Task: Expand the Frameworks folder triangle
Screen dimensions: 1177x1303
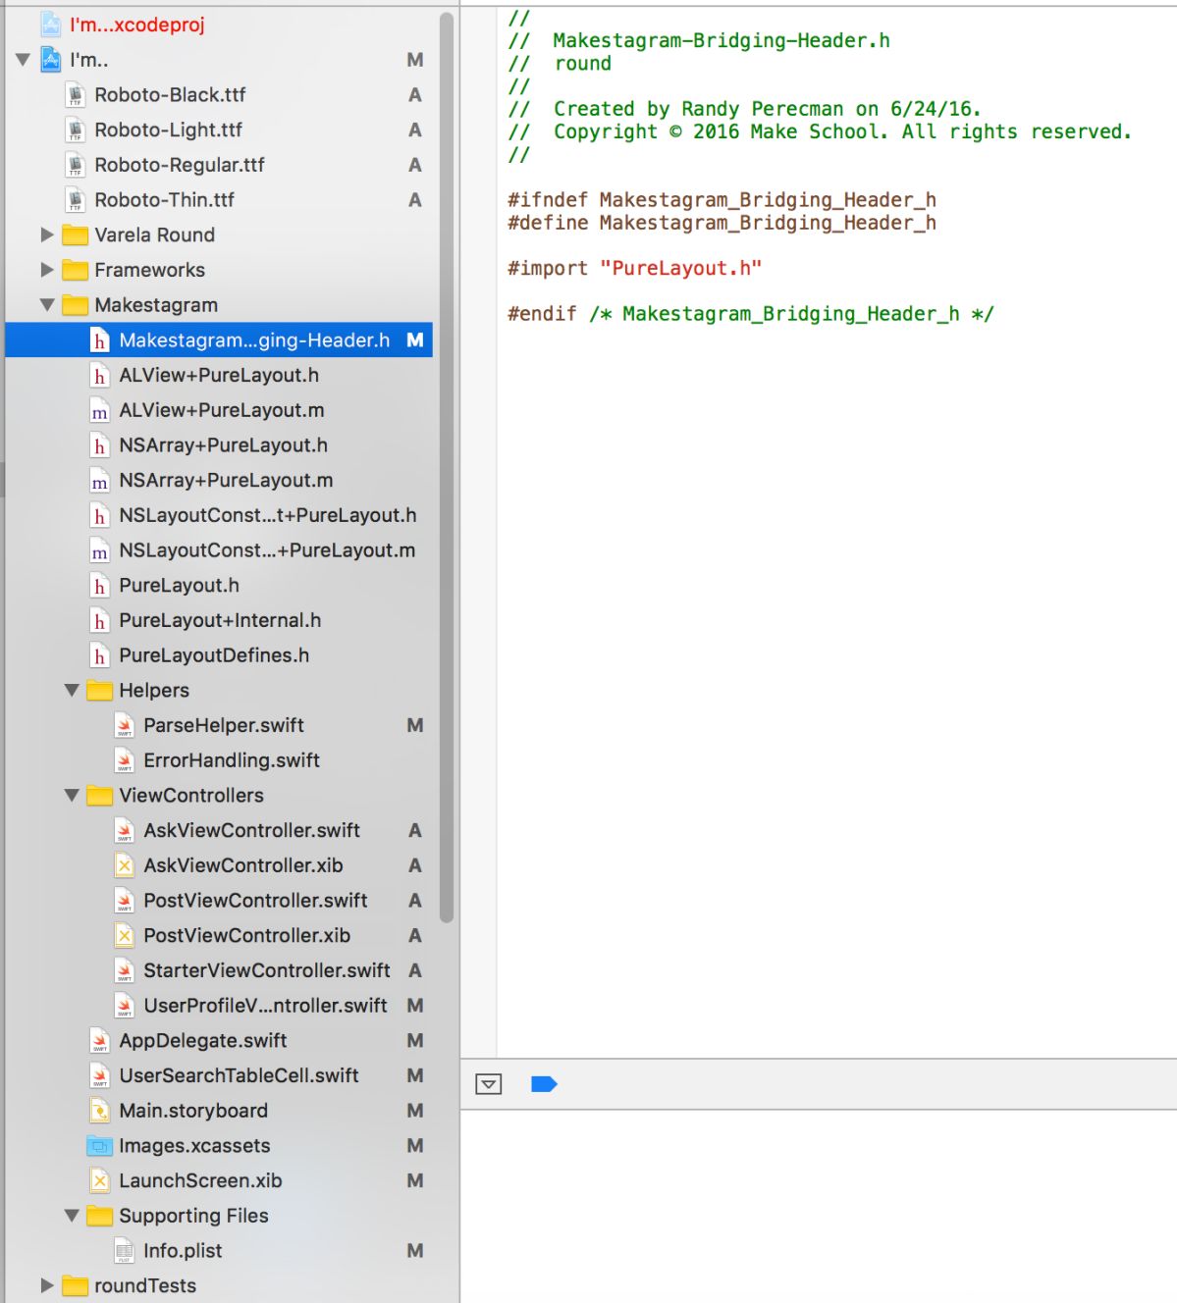Action: (47, 270)
